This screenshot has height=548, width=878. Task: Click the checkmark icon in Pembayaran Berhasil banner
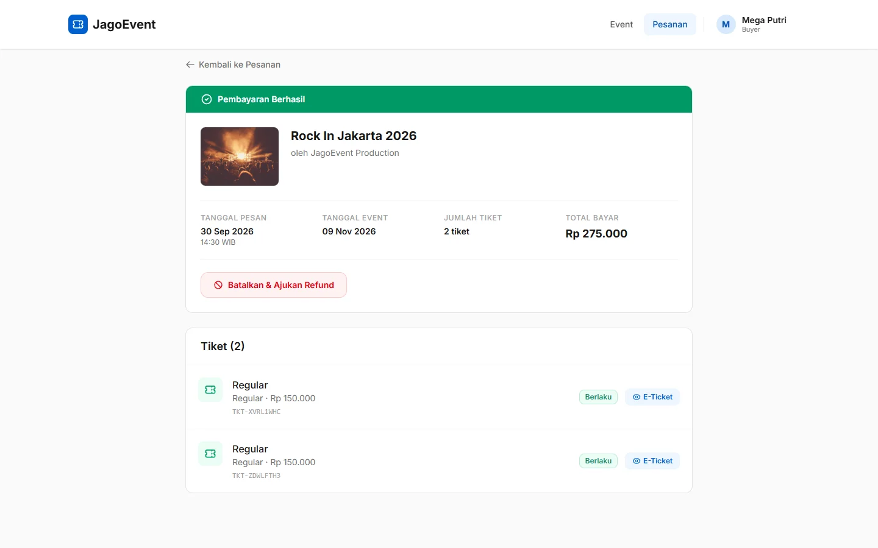click(207, 99)
